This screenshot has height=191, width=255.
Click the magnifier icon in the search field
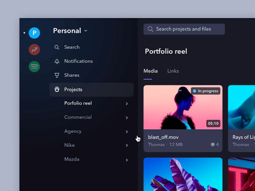point(150,29)
